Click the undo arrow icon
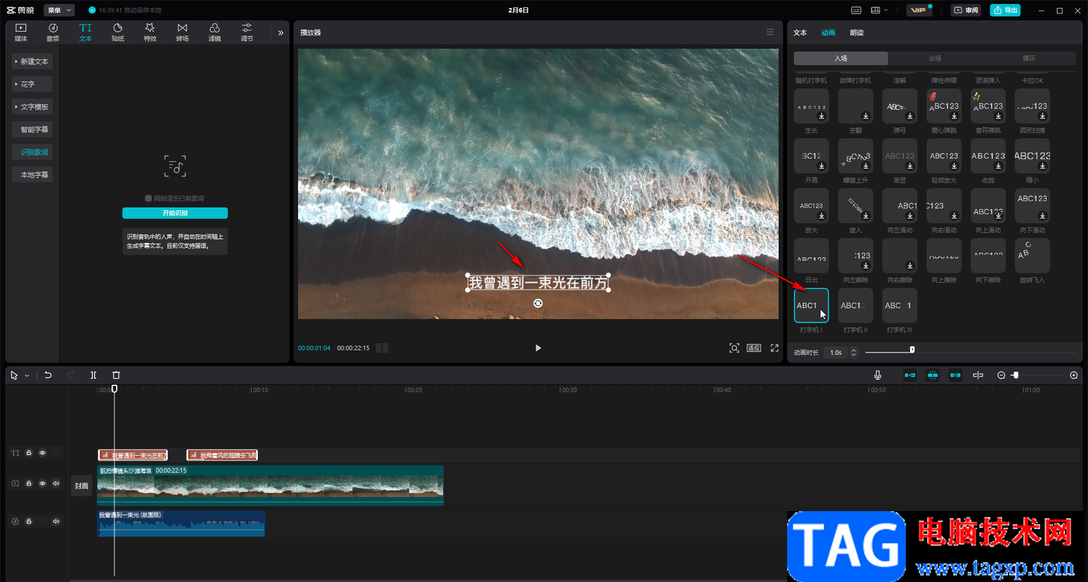Image resolution: width=1088 pixels, height=582 pixels. pyautogui.click(x=48, y=375)
